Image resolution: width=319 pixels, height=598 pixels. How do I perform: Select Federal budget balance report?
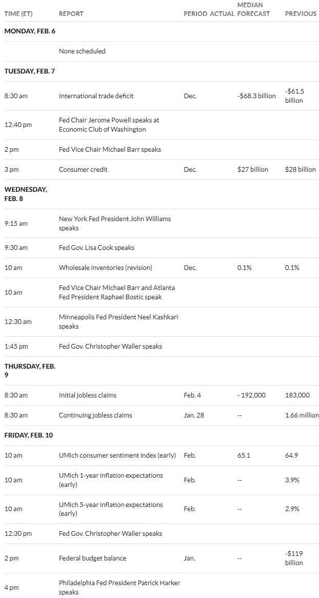[92, 558]
